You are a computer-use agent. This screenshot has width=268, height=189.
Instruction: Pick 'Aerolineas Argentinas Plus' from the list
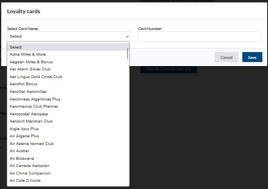coord(68,99)
